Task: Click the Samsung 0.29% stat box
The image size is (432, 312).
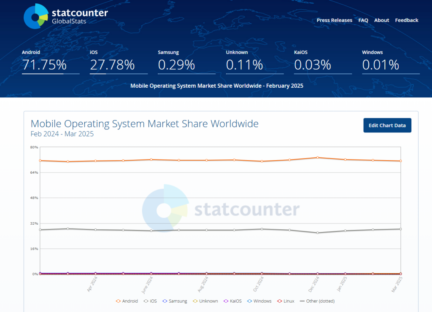Action: click(187, 62)
